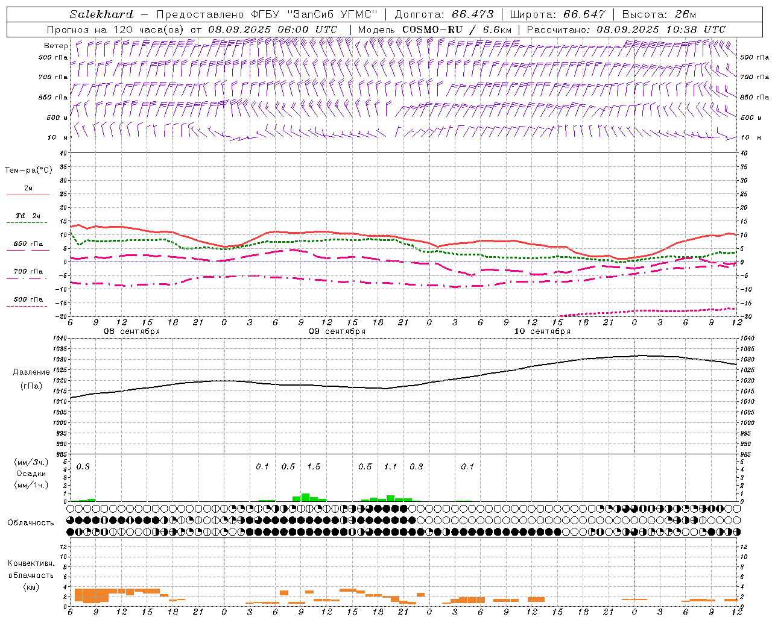Click the date label "09 сентября"
Screen dimensions: 772x617
click(x=337, y=331)
